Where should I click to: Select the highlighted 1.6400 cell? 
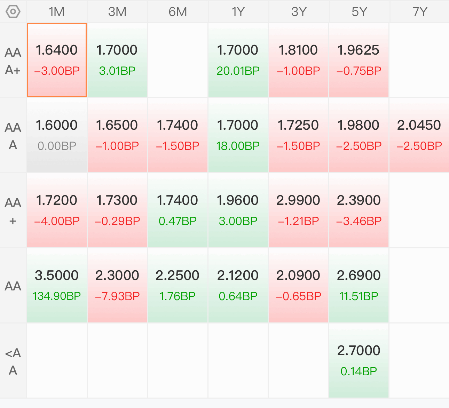(x=57, y=60)
